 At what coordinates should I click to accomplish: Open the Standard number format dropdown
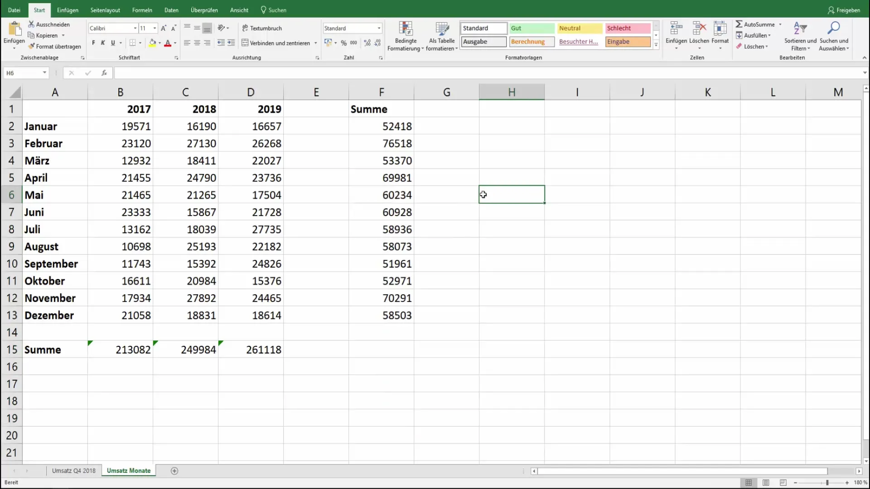coord(379,28)
